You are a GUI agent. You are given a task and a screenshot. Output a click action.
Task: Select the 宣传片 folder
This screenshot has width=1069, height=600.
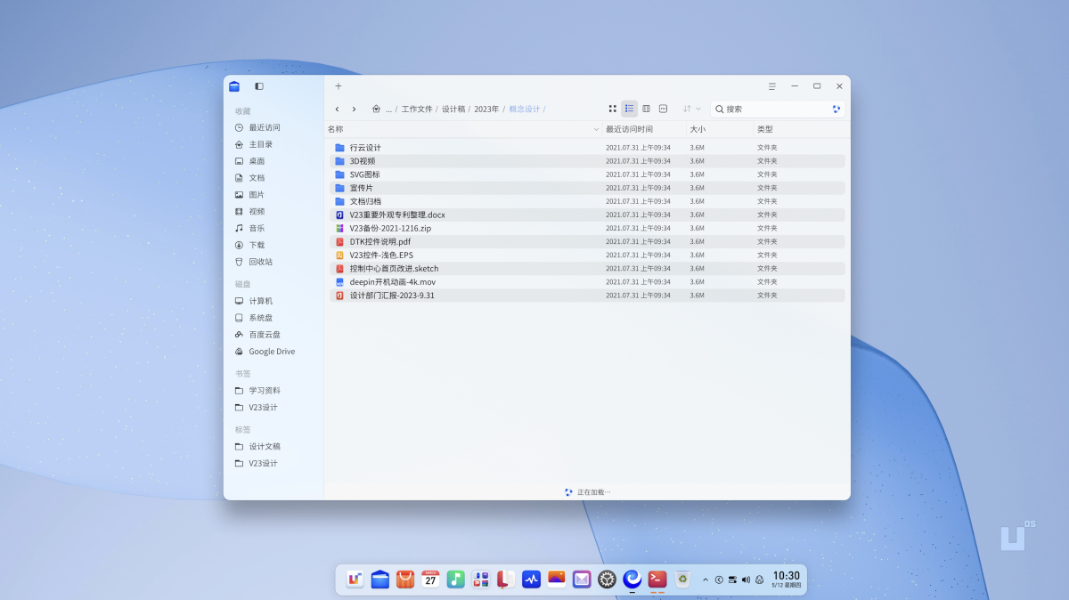[x=587, y=188]
